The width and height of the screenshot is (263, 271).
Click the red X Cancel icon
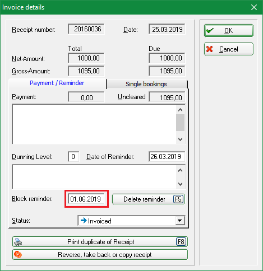[x=209, y=49]
